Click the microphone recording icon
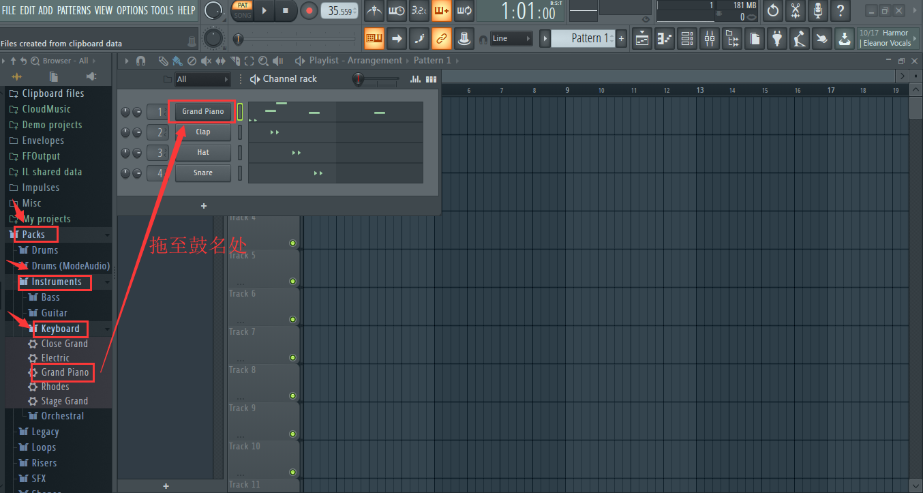The image size is (923, 493). 818,10
